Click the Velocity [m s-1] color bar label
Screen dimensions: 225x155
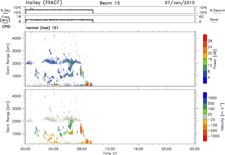coord(222,117)
